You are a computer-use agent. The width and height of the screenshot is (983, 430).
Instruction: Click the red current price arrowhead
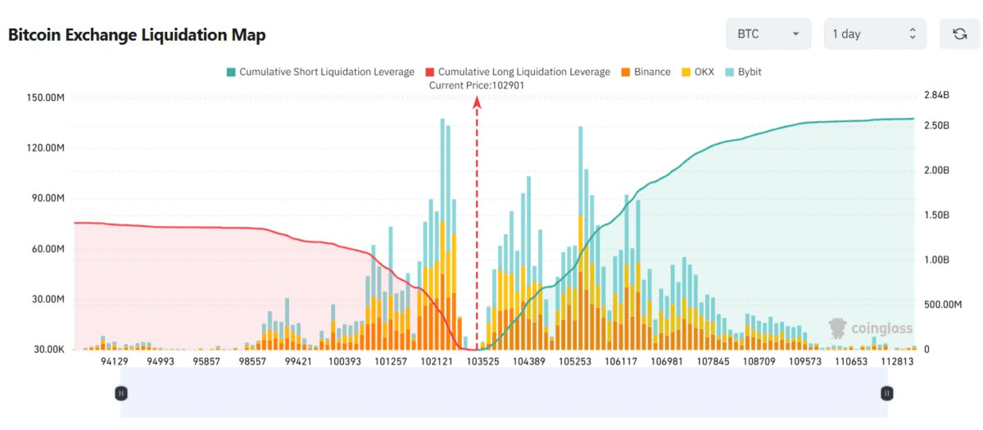(x=476, y=102)
